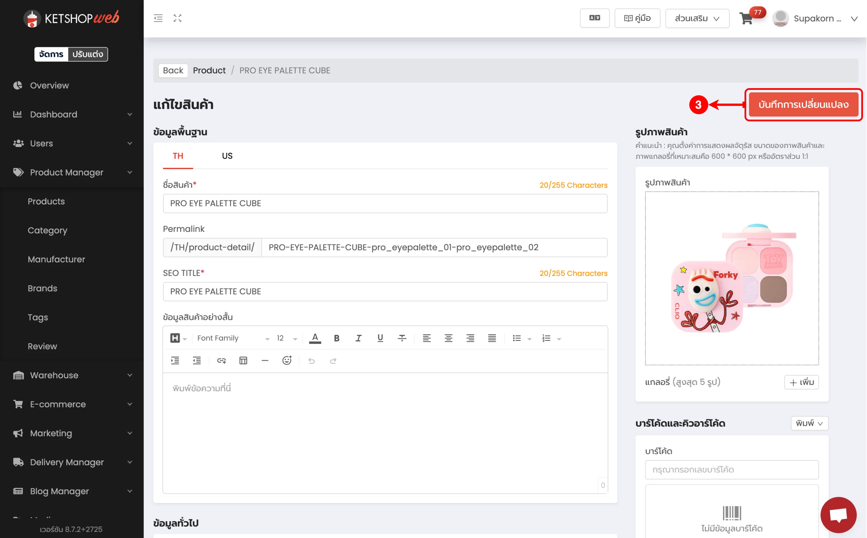Toggle italic text in editor toolbar

coord(358,338)
